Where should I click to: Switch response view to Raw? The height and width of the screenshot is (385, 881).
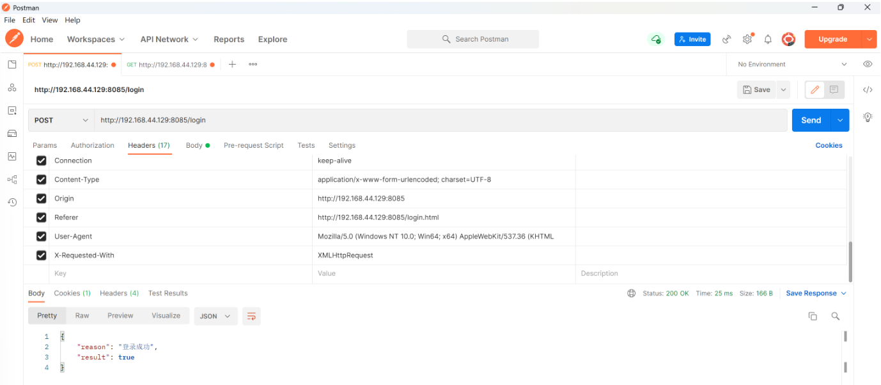click(x=82, y=316)
